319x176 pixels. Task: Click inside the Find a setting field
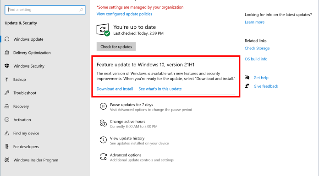click(45, 10)
